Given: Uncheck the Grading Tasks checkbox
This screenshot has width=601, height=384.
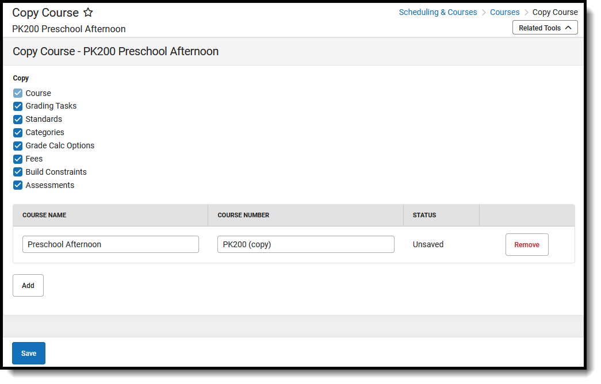Looking at the screenshot, I should point(18,106).
